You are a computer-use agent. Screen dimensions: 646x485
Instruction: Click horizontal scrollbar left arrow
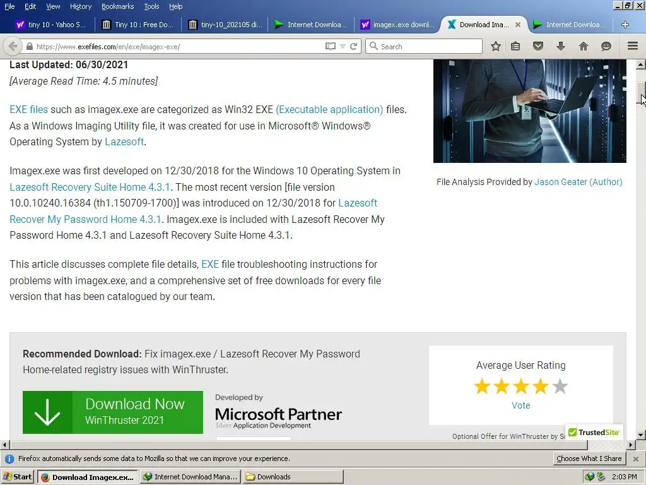(x=4, y=445)
